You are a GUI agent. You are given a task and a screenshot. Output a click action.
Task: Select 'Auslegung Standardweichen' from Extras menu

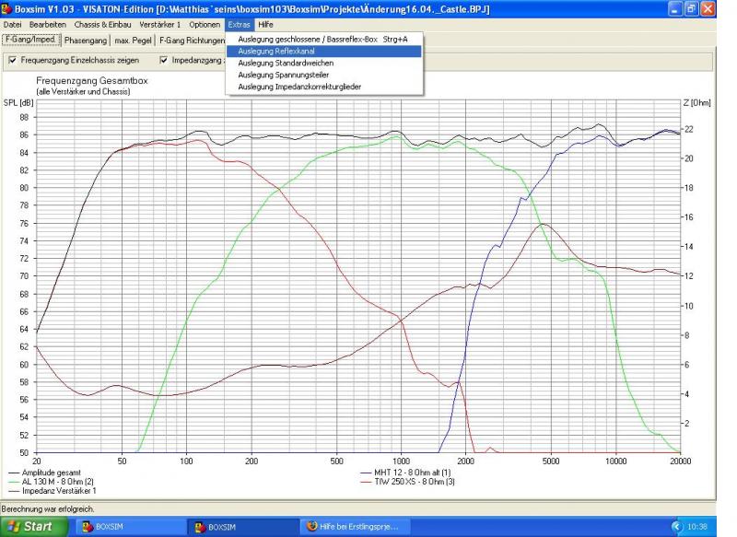(286, 63)
